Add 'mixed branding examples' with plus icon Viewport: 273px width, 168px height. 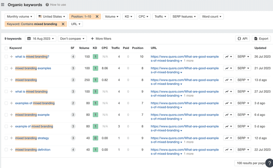[x=12, y=68]
